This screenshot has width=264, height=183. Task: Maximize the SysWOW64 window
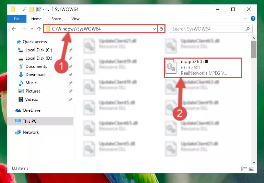pos(233,9)
